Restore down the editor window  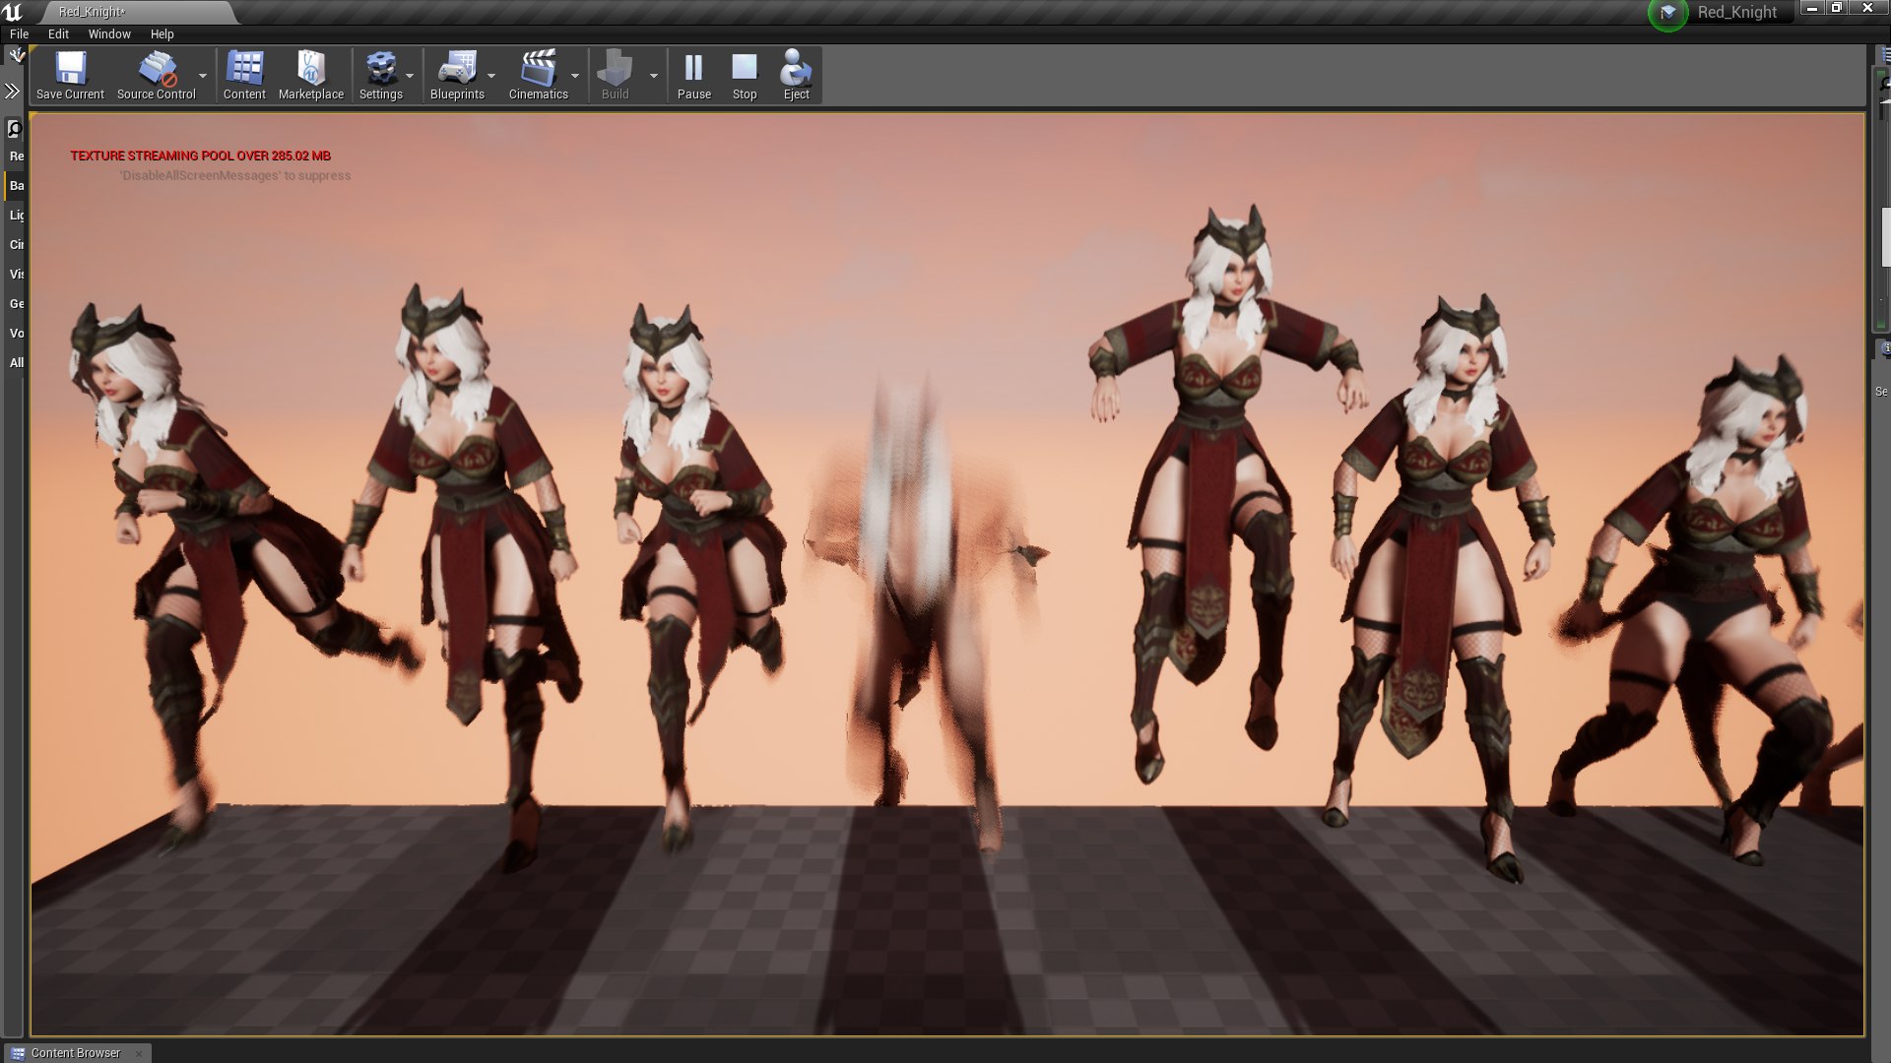pyautogui.click(x=1836, y=8)
